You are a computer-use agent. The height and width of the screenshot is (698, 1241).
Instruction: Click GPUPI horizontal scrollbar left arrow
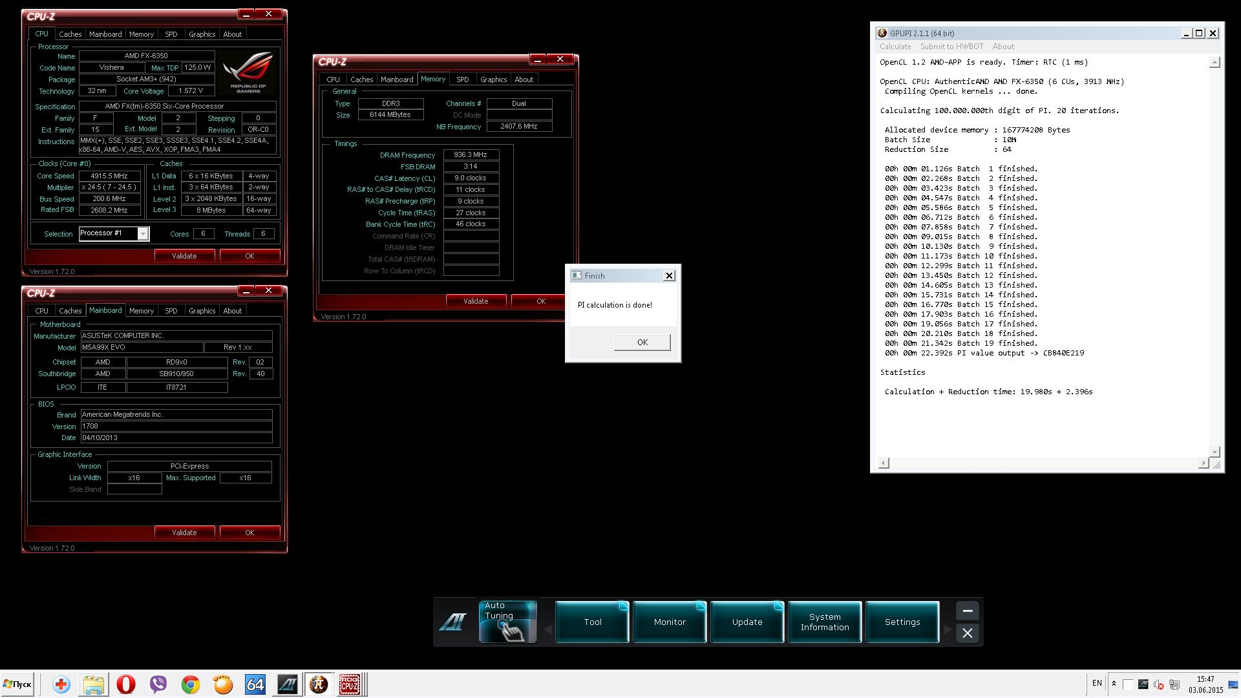point(884,463)
